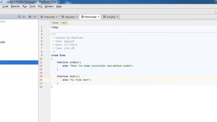The width and height of the screenshot is (217, 122).
Task: Click the collapse all icon in project panel
Action: pyautogui.click(x=24, y=17)
